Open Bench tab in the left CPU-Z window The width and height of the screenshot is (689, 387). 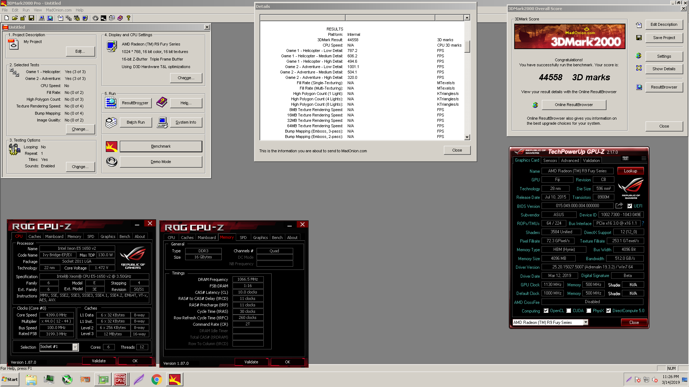coord(125,236)
